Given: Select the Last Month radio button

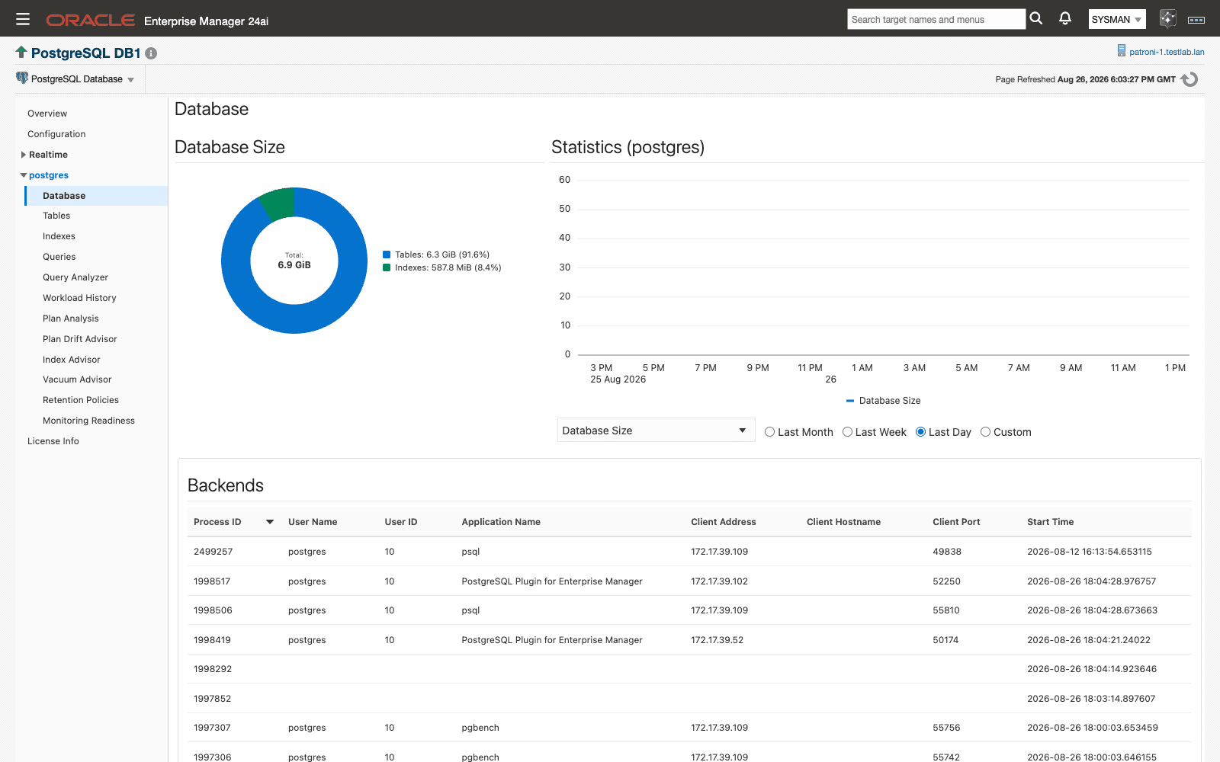Looking at the screenshot, I should coord(770,432).
